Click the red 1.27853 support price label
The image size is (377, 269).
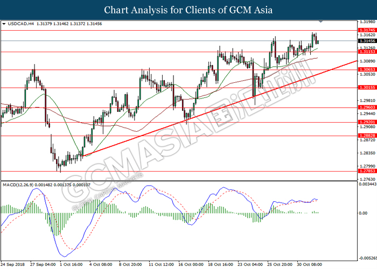point(367,171)
